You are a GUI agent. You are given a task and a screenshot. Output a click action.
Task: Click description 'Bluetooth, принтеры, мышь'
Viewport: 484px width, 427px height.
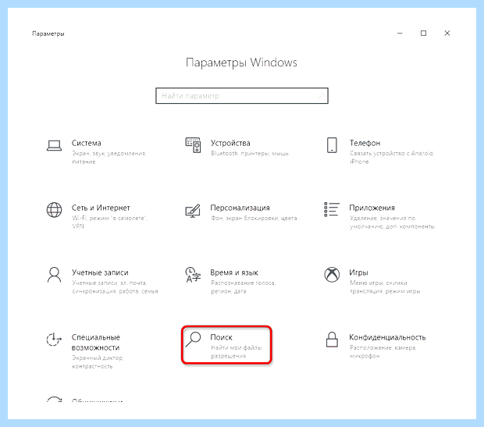(250, 154)
